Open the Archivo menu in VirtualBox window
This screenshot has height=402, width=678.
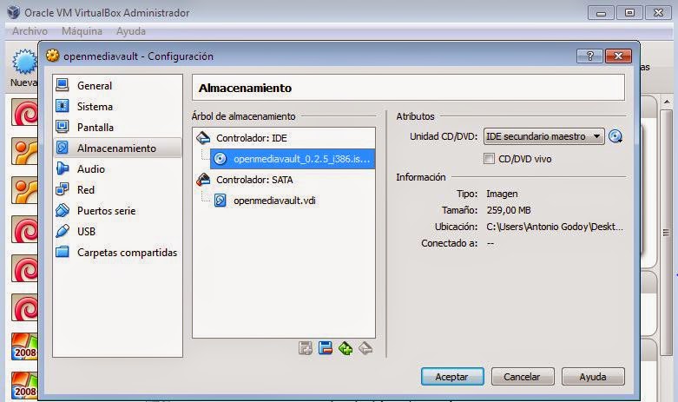(x=30, y=31)
